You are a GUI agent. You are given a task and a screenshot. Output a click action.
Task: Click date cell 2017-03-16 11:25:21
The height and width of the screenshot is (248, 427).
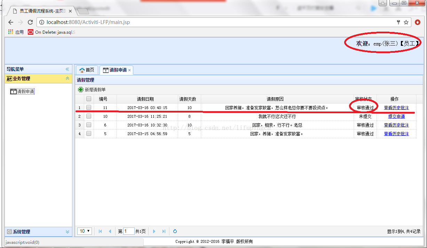click(x=147, y=116)
